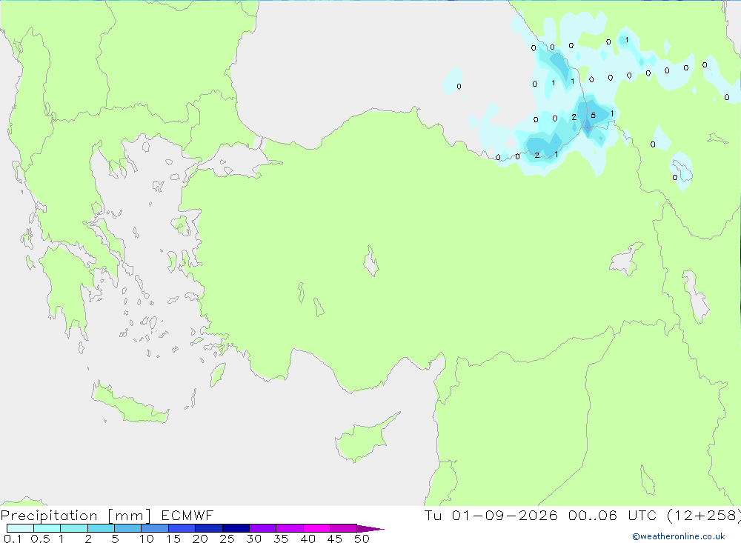Click the 5 precipitation value on the map

tap(593, 116)
